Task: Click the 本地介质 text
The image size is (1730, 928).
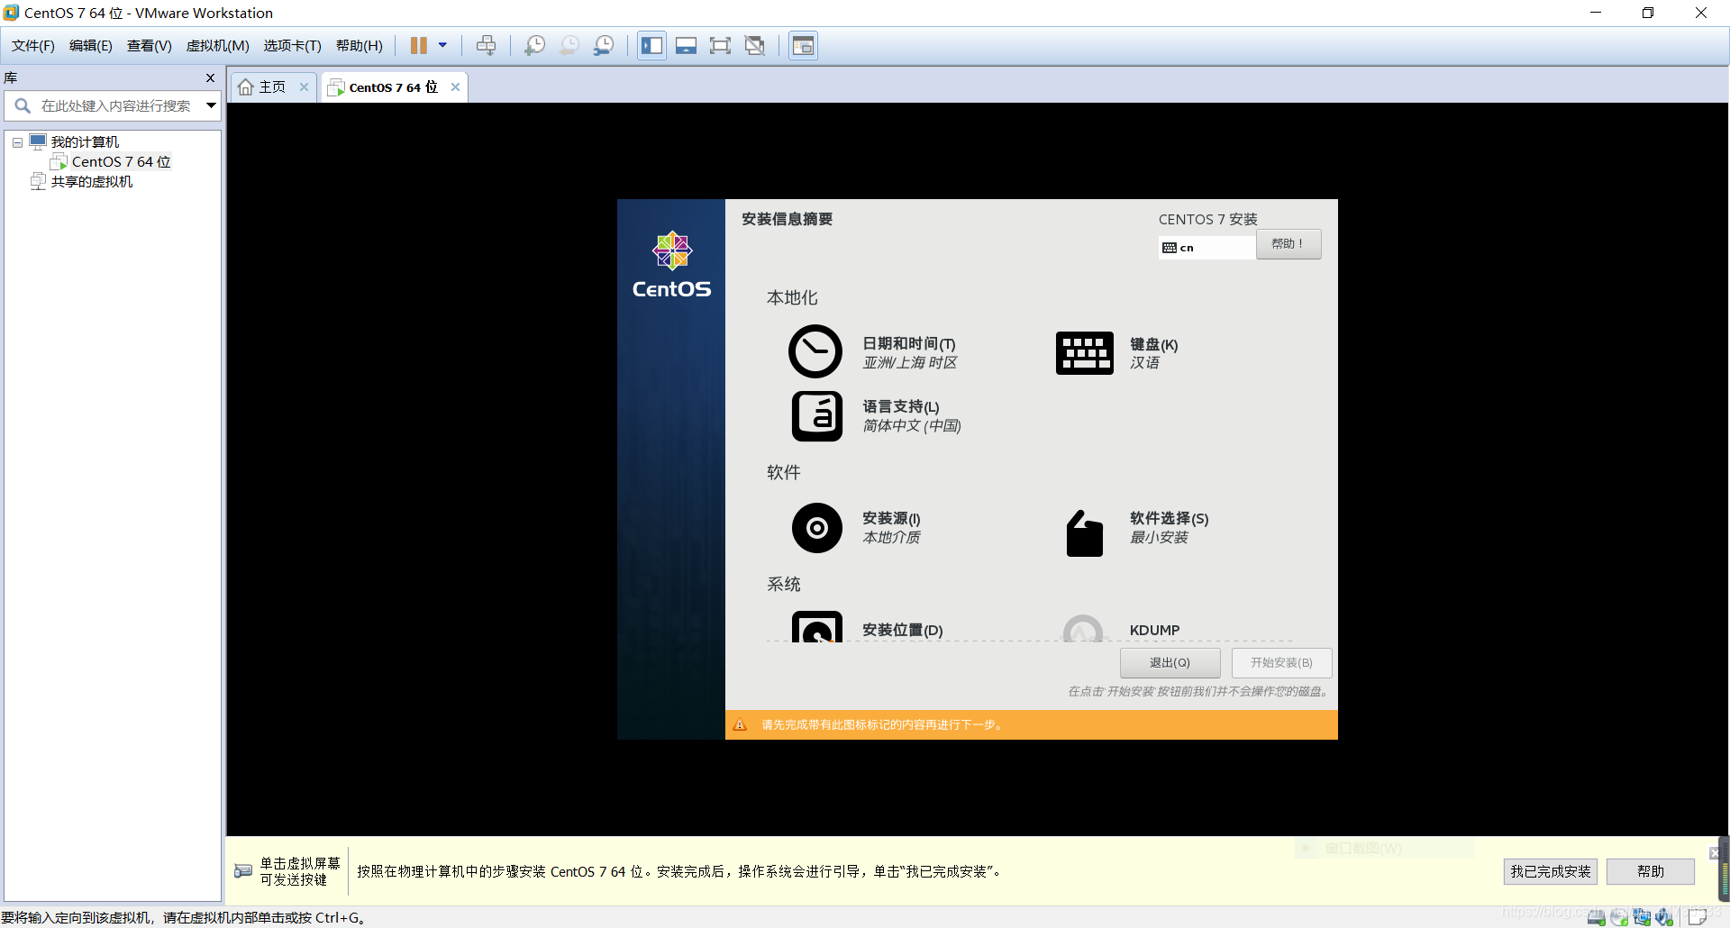Action: [x=892, y=538]
